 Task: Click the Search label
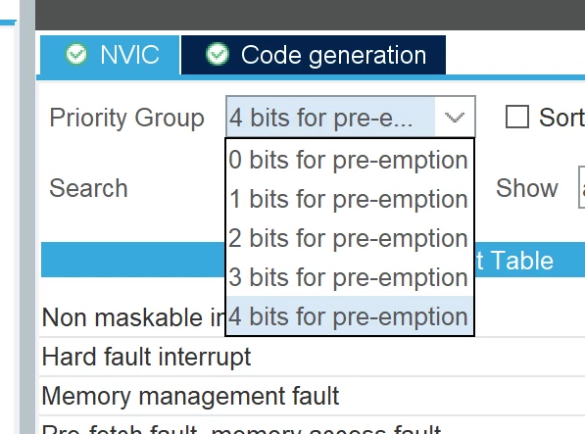click(x=88, y=188)
